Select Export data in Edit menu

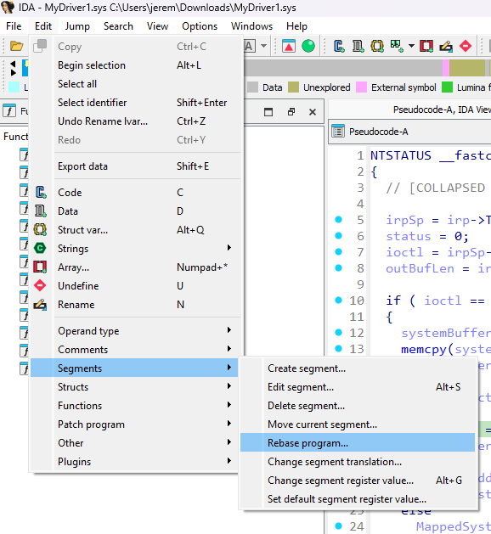pos(134,166)
